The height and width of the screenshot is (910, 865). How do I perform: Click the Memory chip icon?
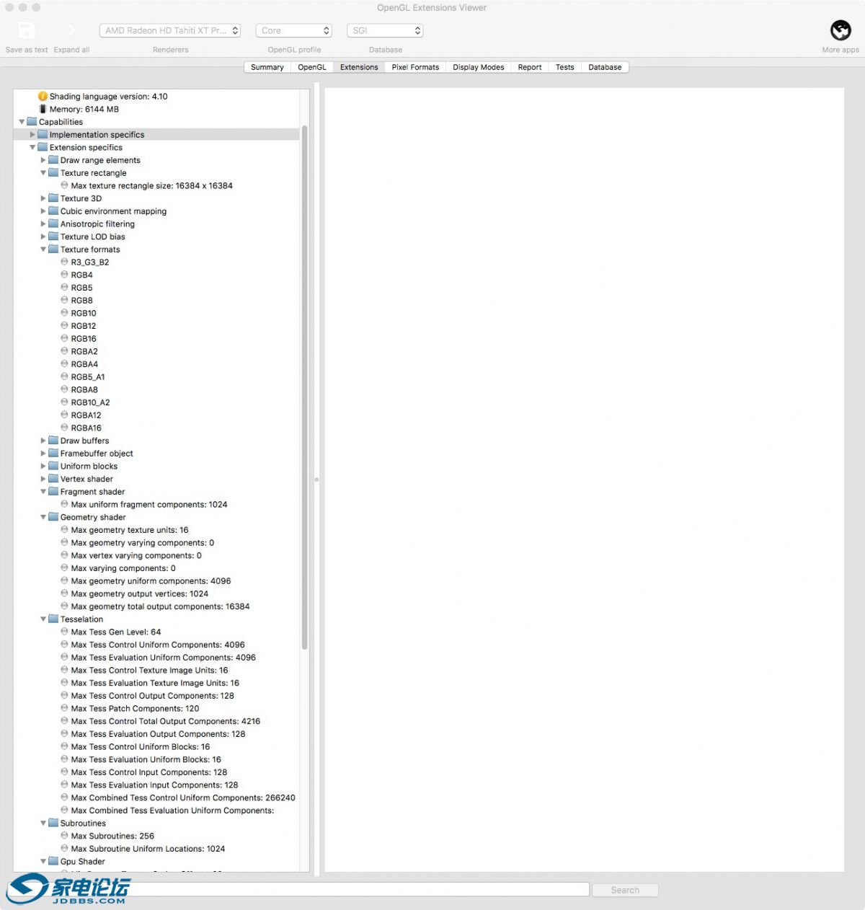pos(43,110)
